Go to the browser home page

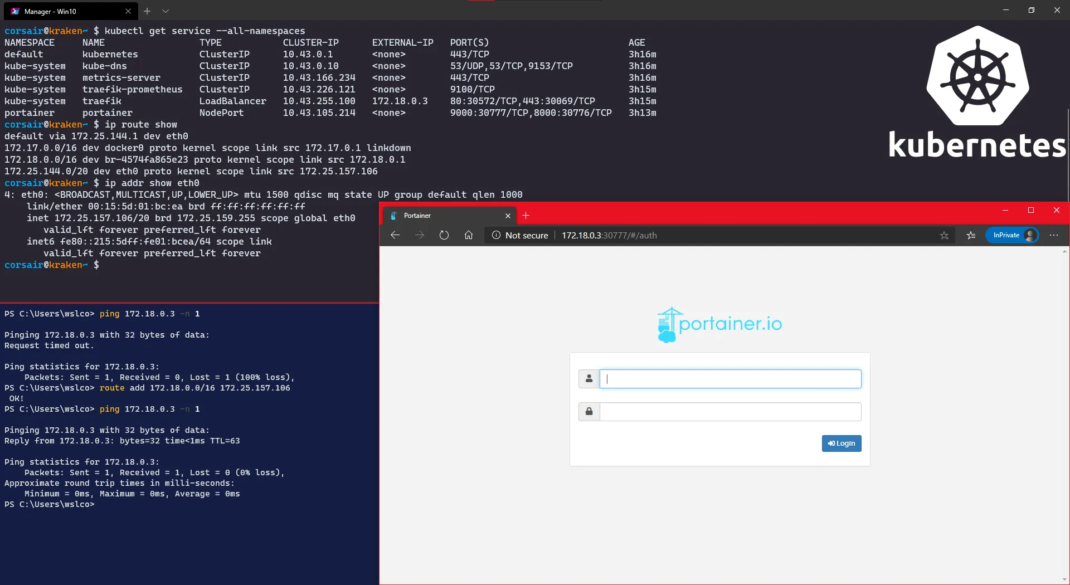(x=469, y=235)
